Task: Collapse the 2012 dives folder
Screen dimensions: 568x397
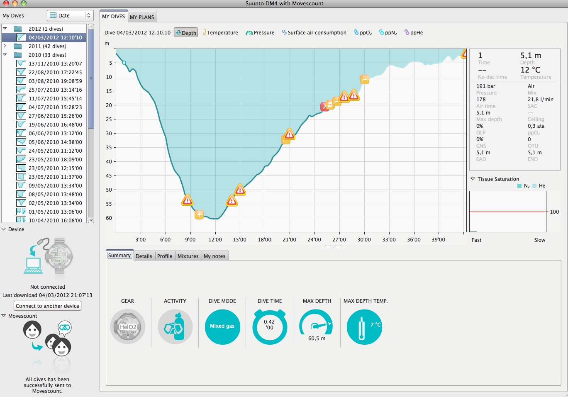Action: (x=5, y=29)
